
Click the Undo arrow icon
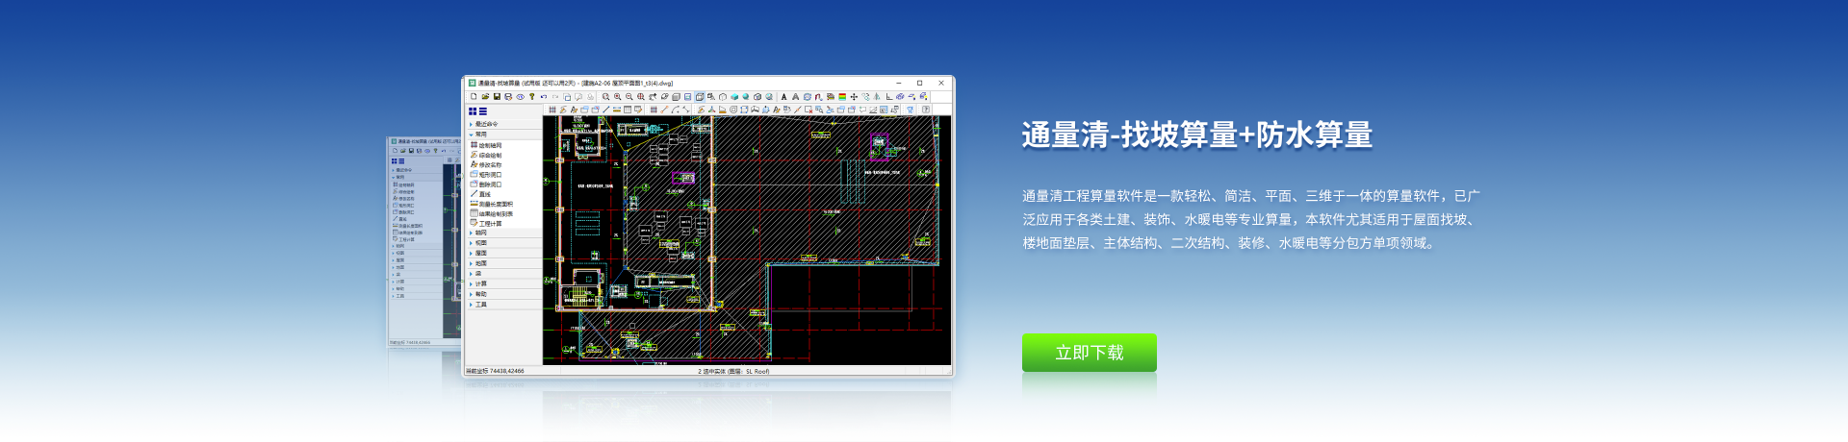[544, 97]
